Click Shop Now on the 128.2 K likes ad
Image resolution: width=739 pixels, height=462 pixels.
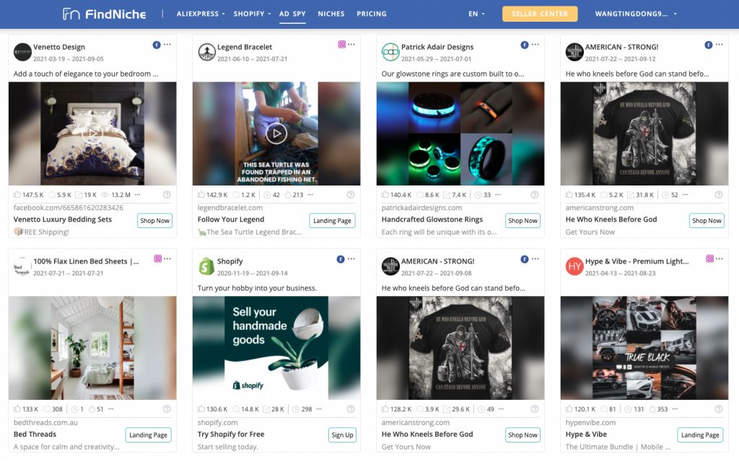click(522, 435)
